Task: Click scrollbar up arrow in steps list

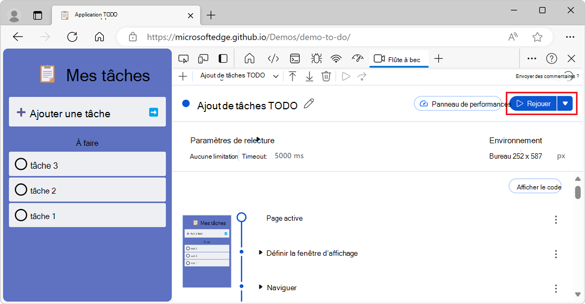Action: coord(578,179)
